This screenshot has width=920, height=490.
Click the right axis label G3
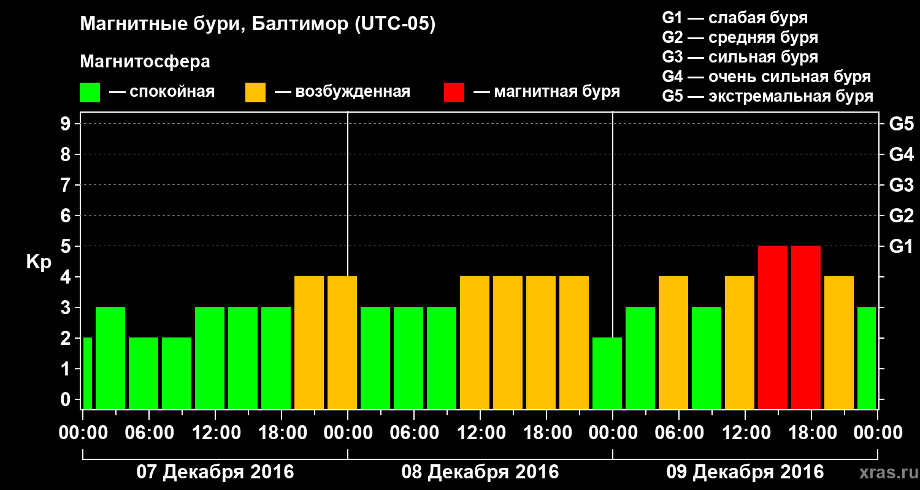(x=901, y=185)
